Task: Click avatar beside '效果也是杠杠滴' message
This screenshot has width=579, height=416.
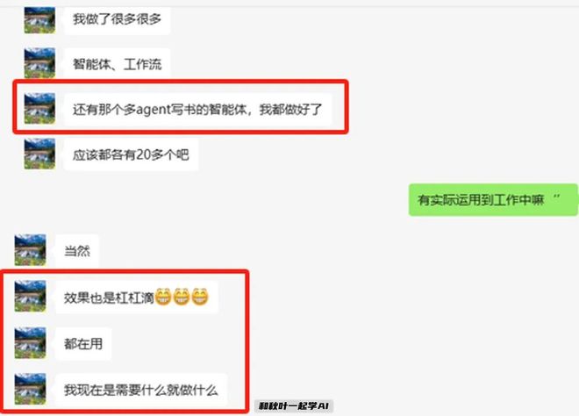Action: [x=31, y=297]
